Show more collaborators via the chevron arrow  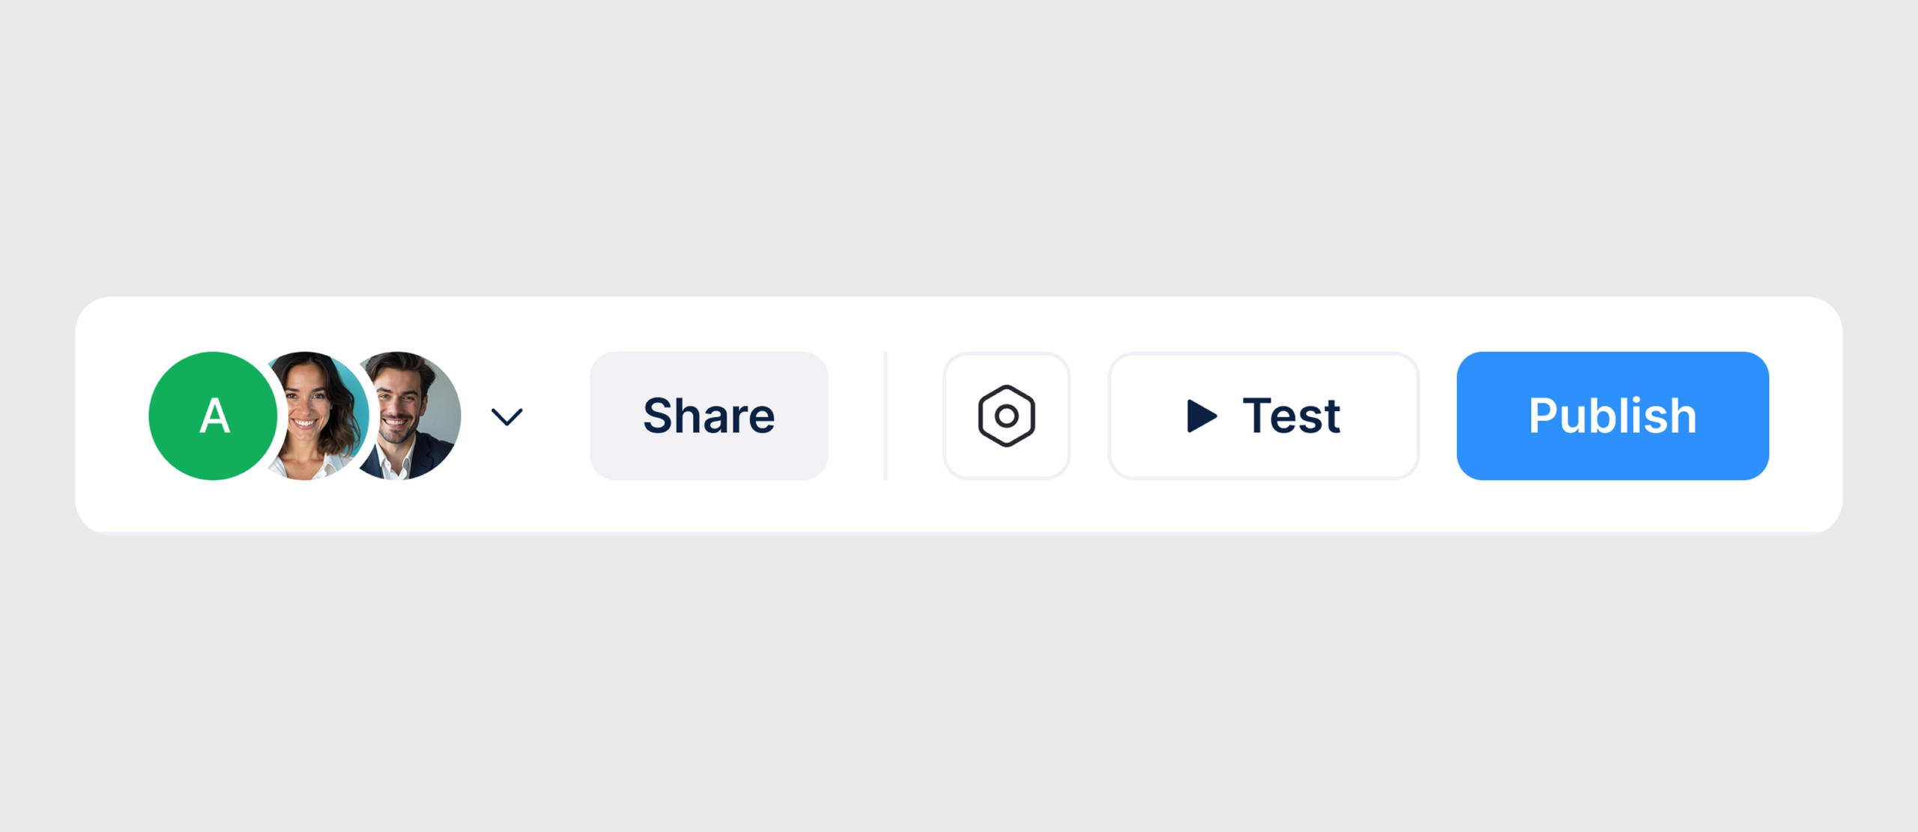click(x=506, y=416)
